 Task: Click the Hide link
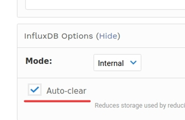tap(108, 36)
